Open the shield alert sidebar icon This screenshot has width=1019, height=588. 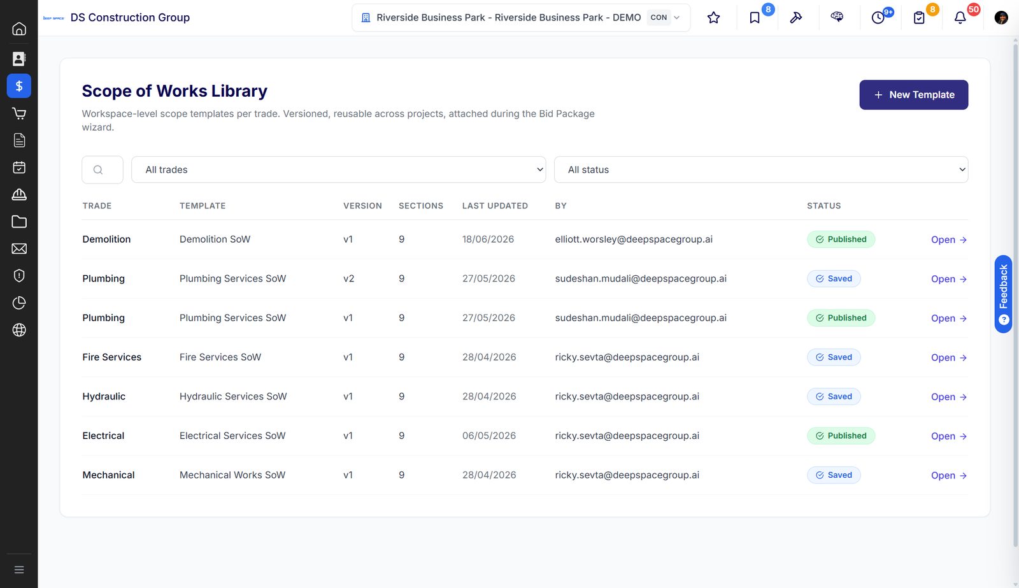coord(19,276)
